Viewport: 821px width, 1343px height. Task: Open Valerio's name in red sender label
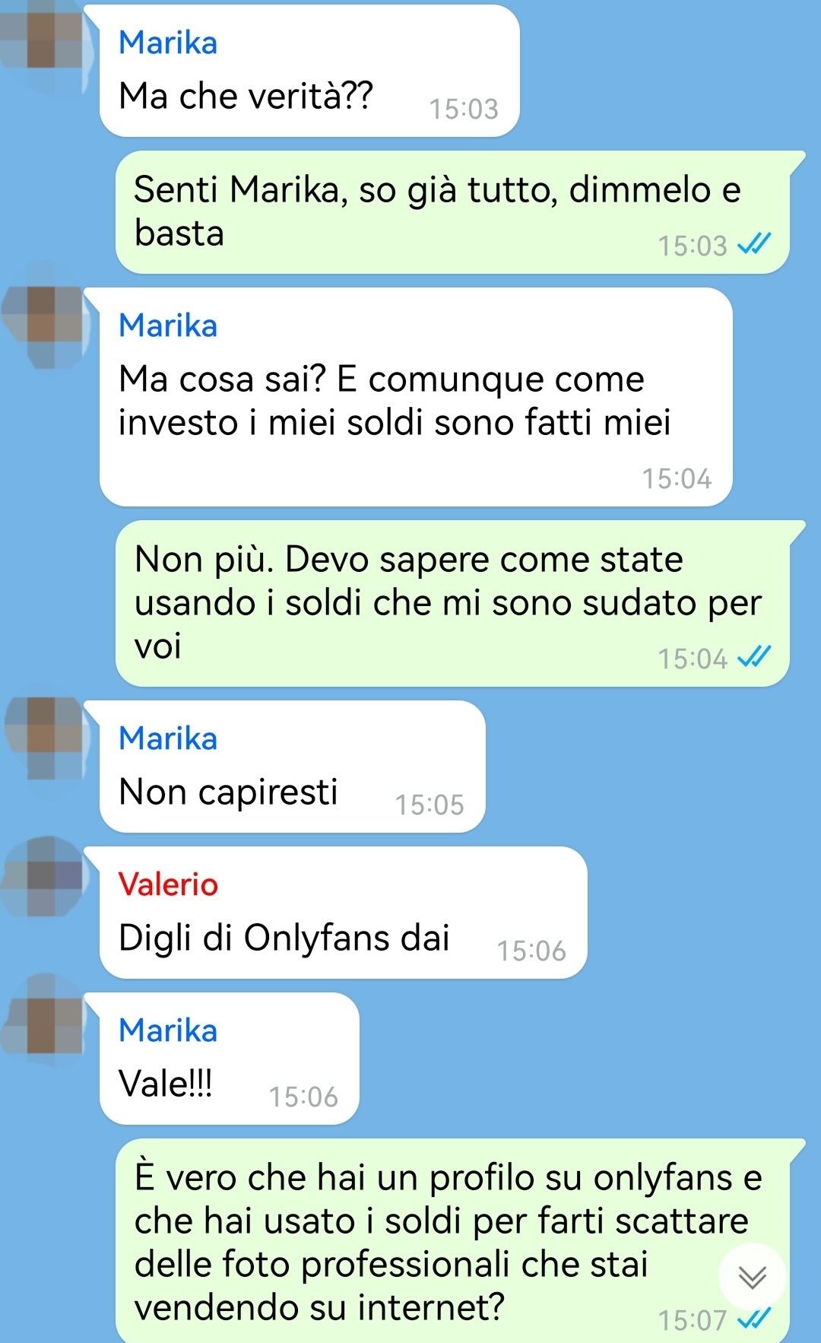pyautogui.click(x=168, y=884)
